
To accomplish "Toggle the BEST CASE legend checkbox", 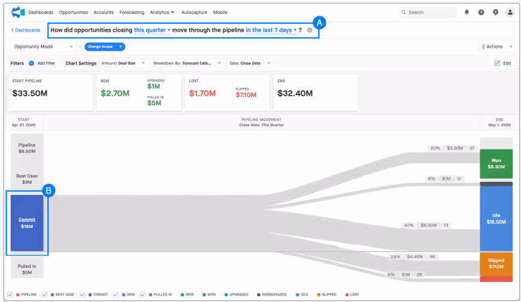I will pos(44,294).
